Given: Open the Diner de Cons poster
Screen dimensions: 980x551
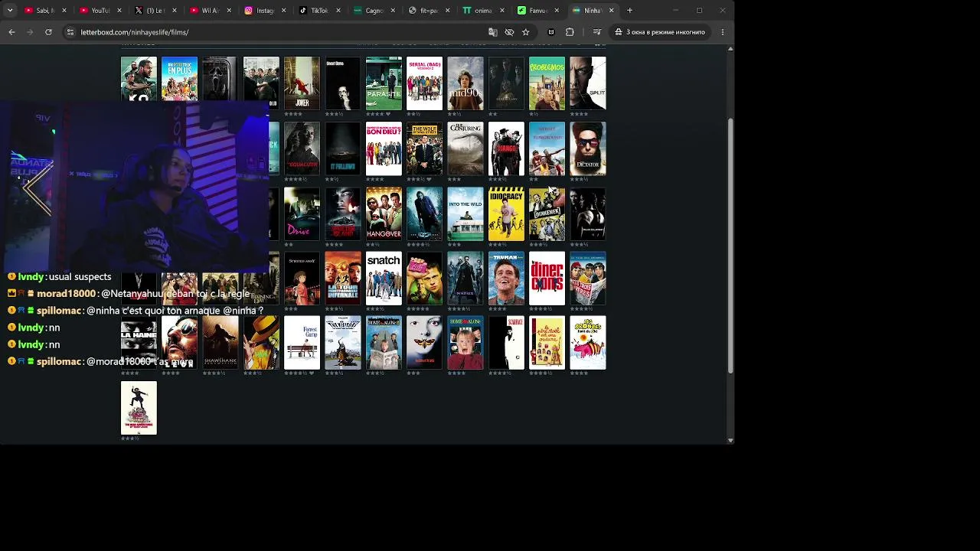Looking at the screenshot, I should 547,278.
